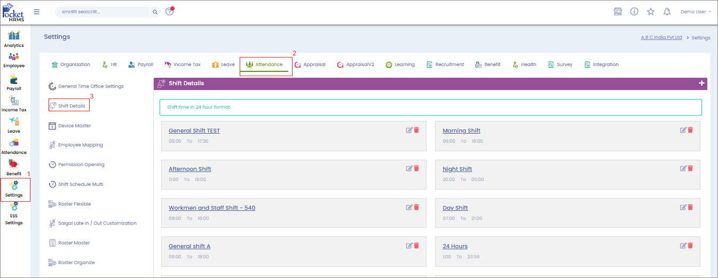Expand the Demo User dropdown

696,12
